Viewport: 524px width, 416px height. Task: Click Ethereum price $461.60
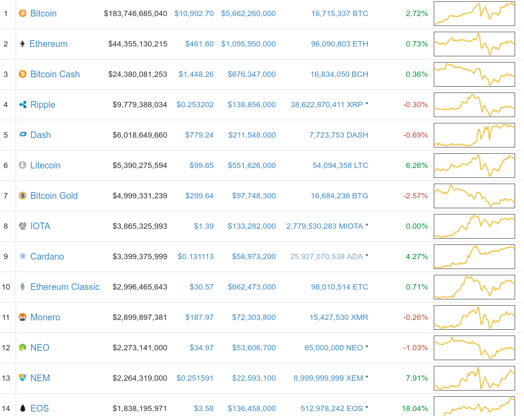click(x=200, y=44)
